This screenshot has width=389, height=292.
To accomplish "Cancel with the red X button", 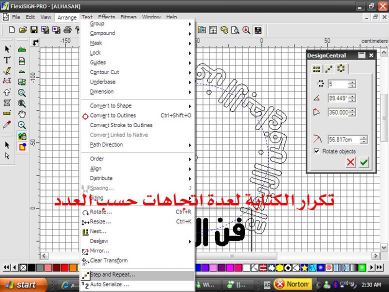I will [x=351, y=163].
